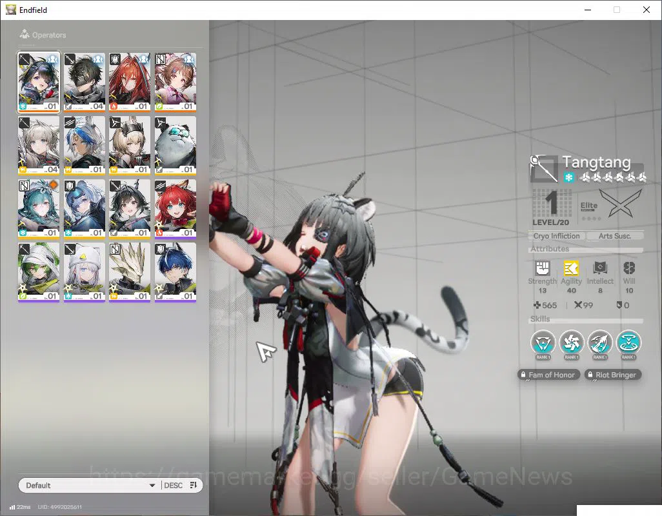Image resolution: width=662 pixels, height=516 pixels.
Task: Select the panda with sunglasses operator card
Action: (x=176, y=146)
